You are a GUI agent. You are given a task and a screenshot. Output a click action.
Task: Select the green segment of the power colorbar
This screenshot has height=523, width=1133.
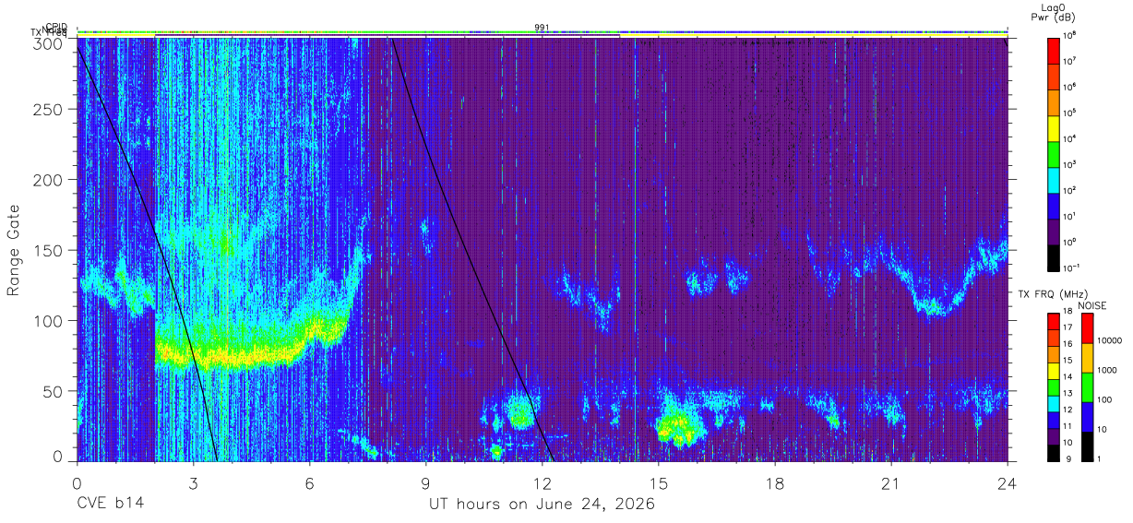1055,153
